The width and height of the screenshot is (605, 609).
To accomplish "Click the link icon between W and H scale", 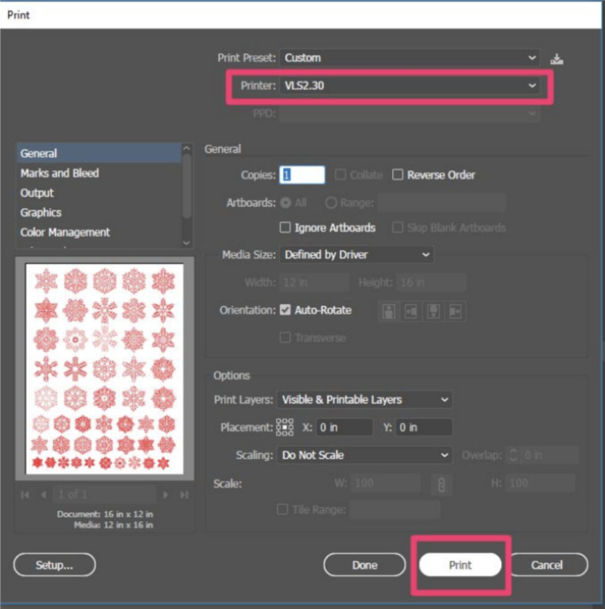I will click(443, 483).
